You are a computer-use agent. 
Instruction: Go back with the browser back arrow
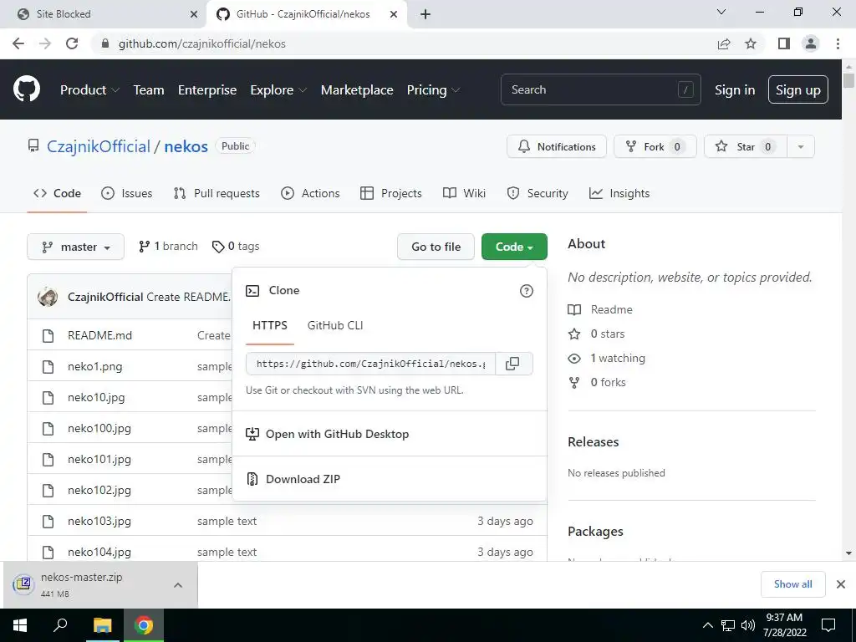tap(18, 43)
